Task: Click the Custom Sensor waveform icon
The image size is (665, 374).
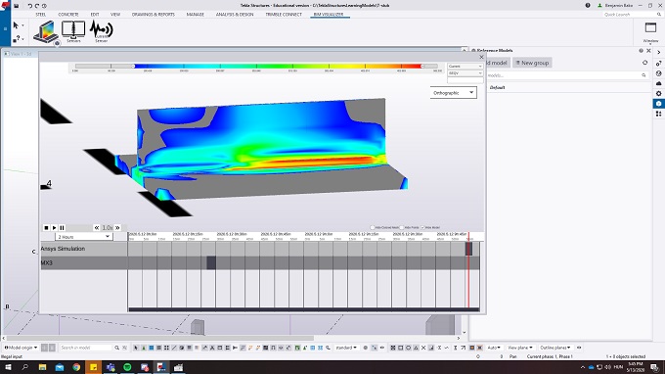Action: (x=102, y=31)
